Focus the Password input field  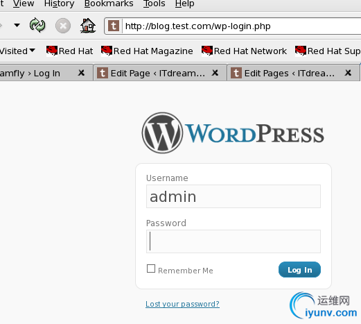[234, 241]
